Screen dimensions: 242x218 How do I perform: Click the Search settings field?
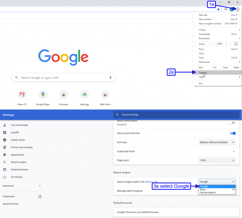(x=176, y=115)
